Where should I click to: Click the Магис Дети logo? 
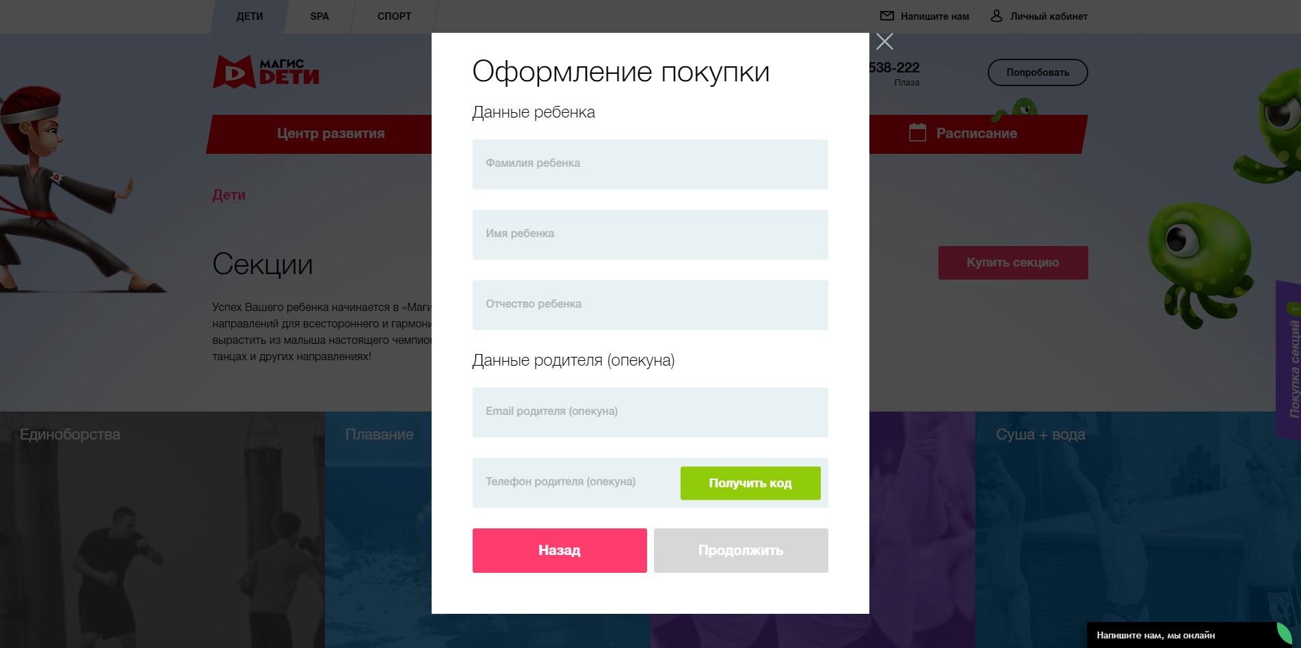(266, 72)
